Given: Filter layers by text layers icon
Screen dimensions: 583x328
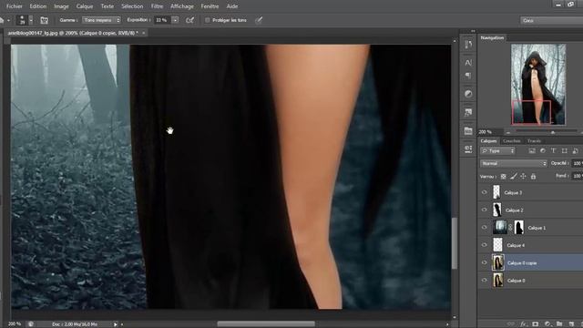Looking at the screenshot, I should (554, 151).
